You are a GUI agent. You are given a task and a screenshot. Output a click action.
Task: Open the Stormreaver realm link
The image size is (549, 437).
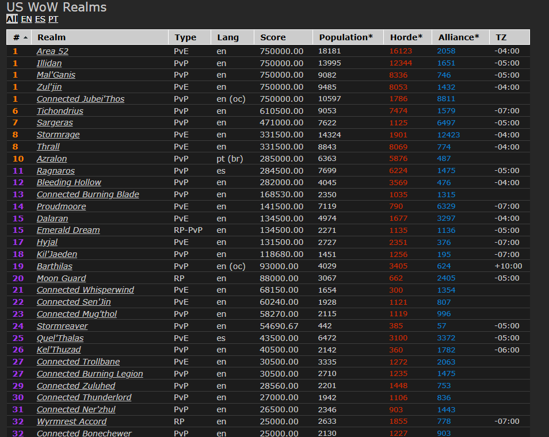62,326
